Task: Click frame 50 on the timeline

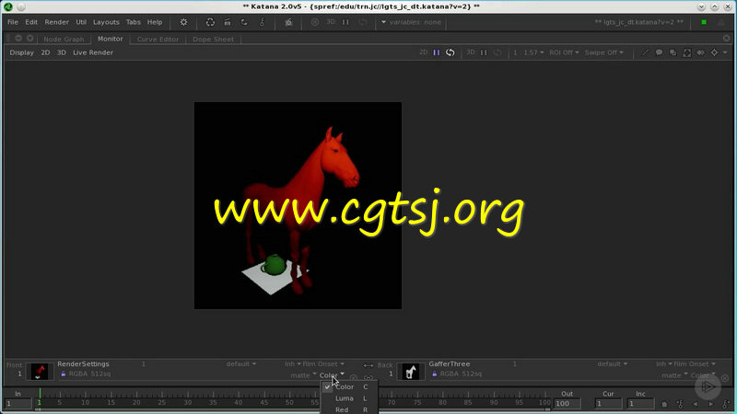Action: point(289,402)
